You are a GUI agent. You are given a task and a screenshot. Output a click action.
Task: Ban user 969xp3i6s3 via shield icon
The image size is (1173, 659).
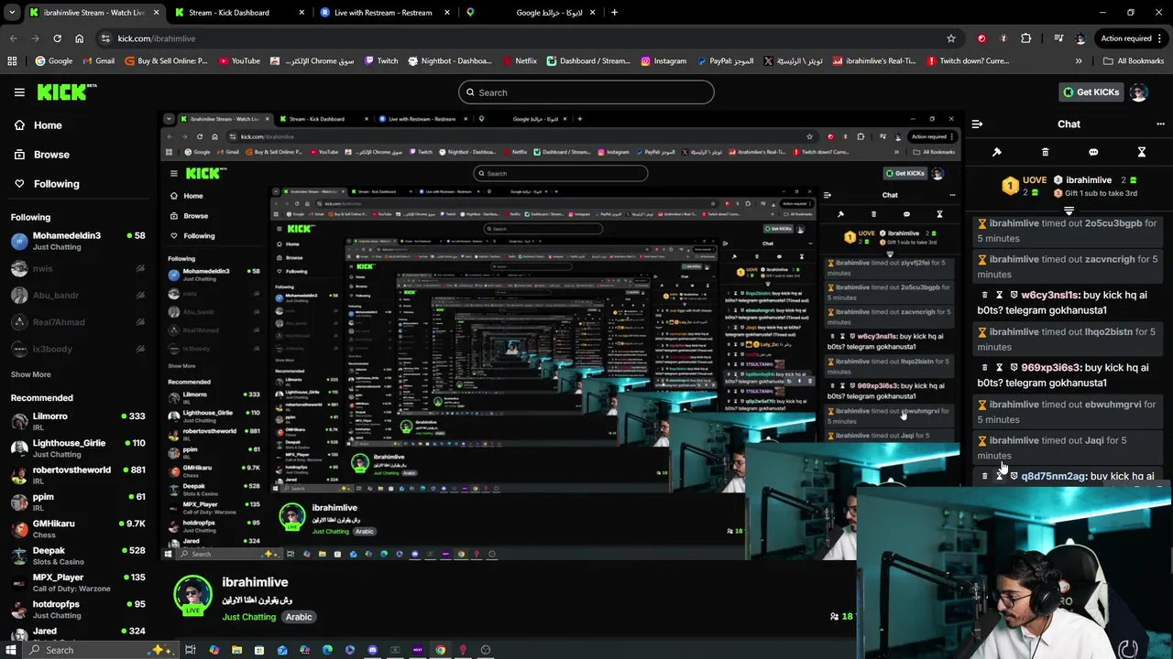point(1014,368)
